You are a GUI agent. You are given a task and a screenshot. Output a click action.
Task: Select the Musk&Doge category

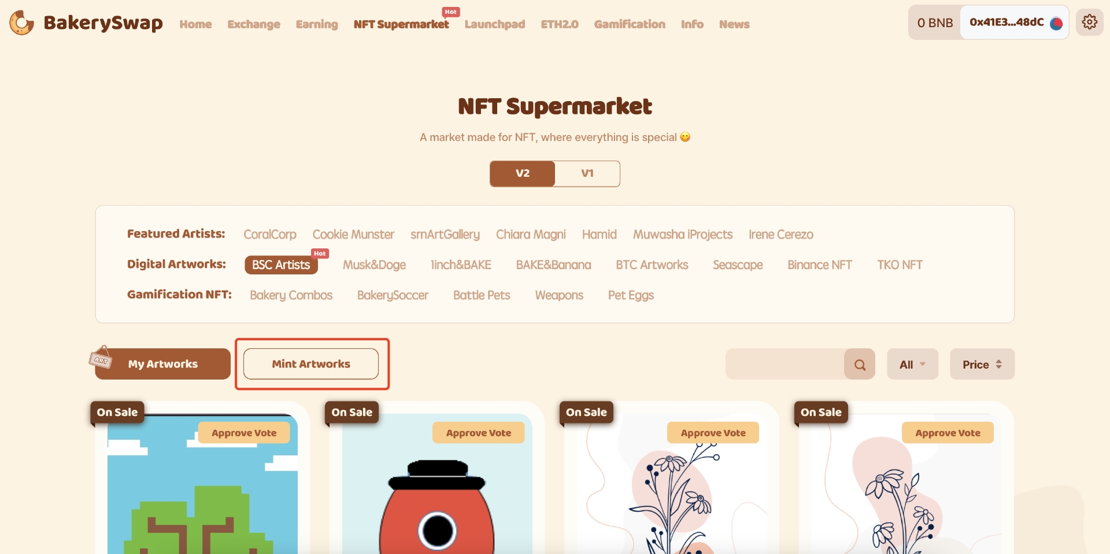pyautogui.click(x=375, y=265)
